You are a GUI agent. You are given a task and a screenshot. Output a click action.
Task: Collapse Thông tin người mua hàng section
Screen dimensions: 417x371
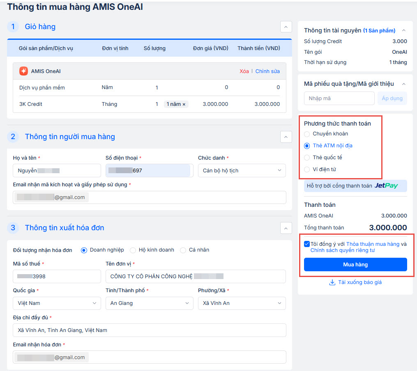click(286, 137)
